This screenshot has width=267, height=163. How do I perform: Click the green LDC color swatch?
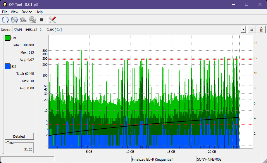click(8, 38)
